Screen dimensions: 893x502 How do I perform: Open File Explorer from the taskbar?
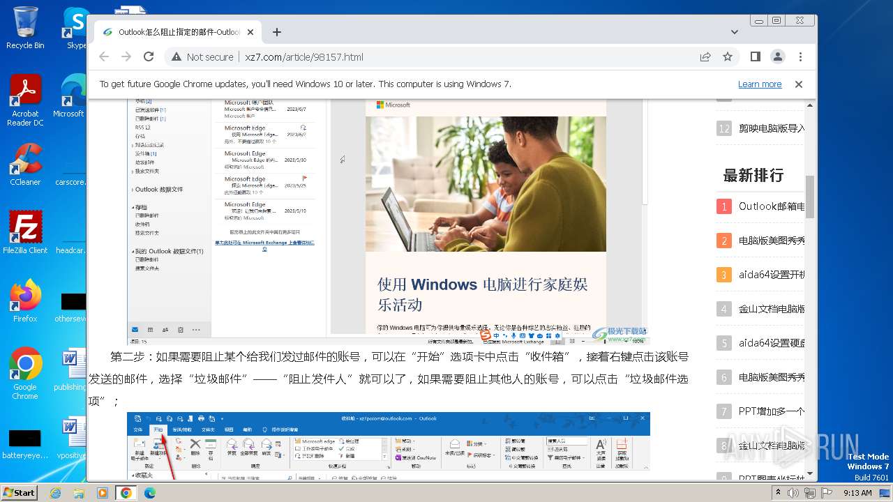(x=79, y=493)
